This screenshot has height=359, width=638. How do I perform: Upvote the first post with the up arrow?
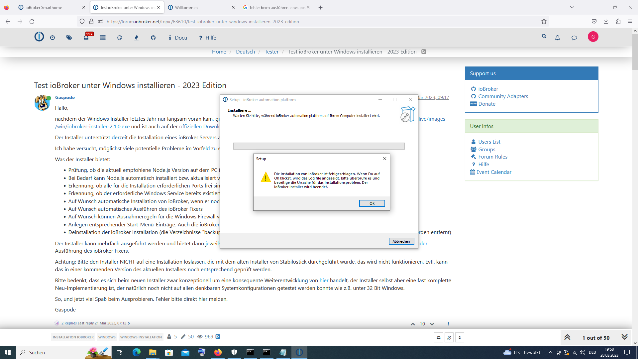pos(413,324)
